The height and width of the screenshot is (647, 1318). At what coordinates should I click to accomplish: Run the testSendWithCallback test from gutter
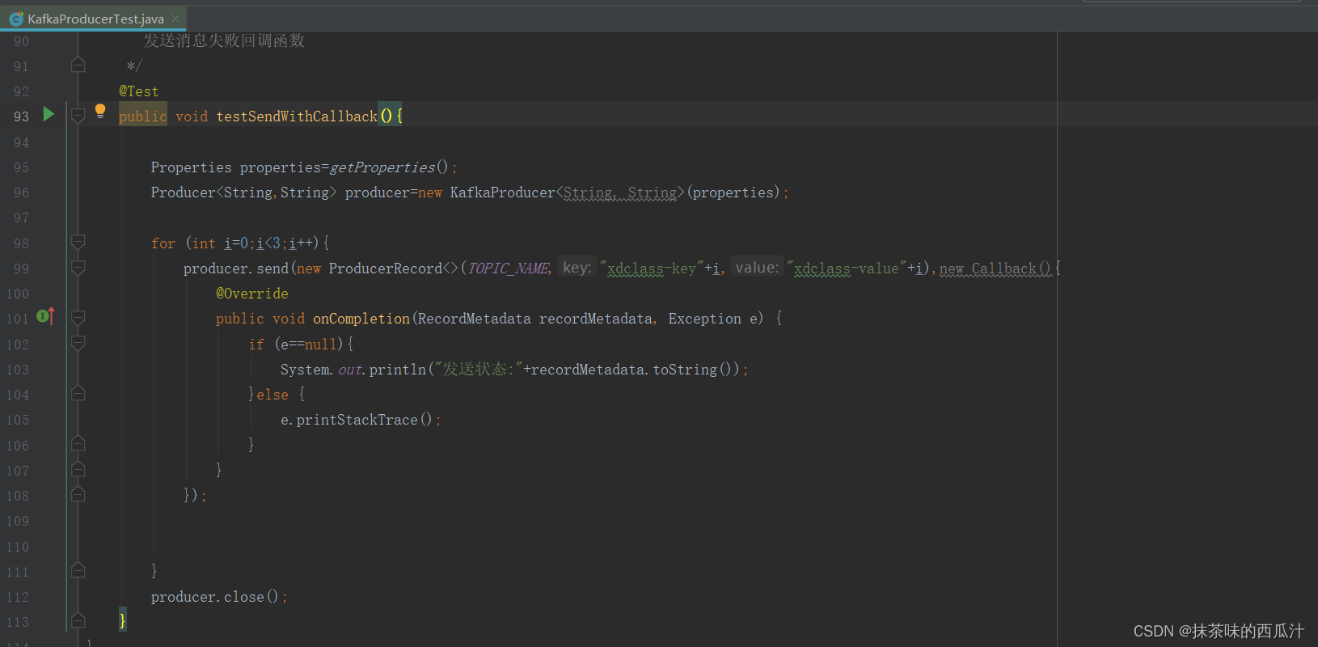[49, 115]
